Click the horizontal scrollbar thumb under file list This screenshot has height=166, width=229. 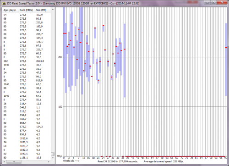(x=14, y=161)
